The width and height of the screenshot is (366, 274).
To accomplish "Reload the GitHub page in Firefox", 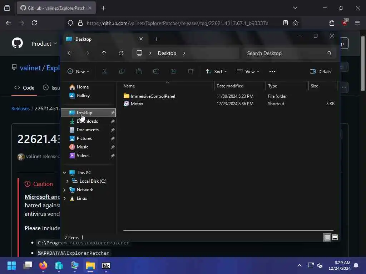I will [34, 23].
